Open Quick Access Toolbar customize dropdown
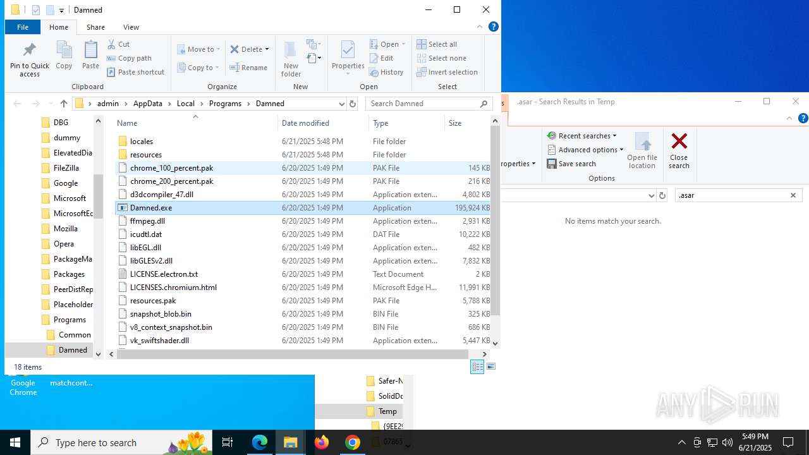Viewport: 809px width, 455px height. (x=61, y=10)
